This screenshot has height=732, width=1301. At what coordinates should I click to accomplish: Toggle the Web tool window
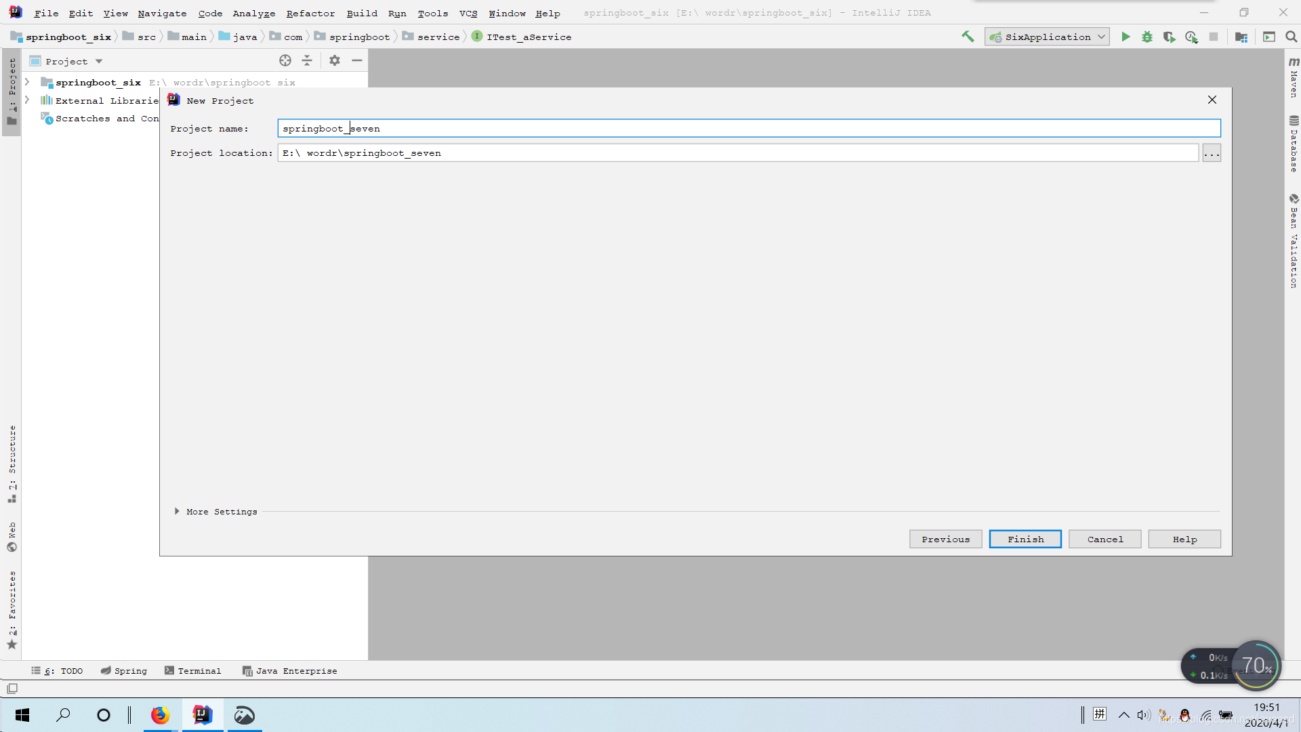pos(12,536)
